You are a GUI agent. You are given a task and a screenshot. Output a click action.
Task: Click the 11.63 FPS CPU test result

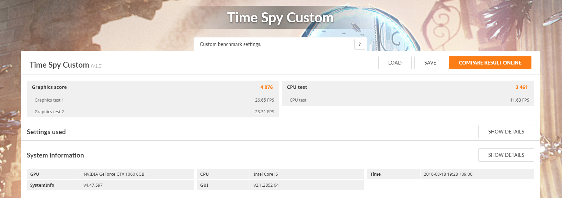(x=519, y=100)
